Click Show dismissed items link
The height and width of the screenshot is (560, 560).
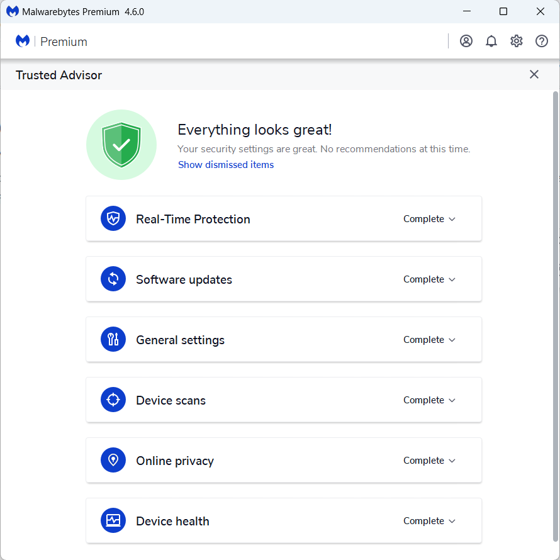226,165
